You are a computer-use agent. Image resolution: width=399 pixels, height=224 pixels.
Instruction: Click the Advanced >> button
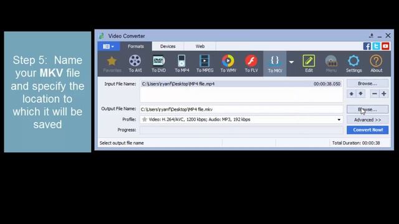tap(367, 119)
